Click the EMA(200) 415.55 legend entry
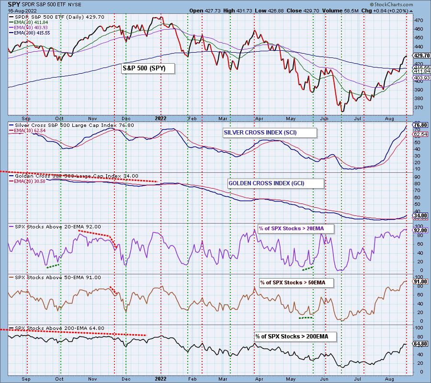 click(x=30, y=33)
